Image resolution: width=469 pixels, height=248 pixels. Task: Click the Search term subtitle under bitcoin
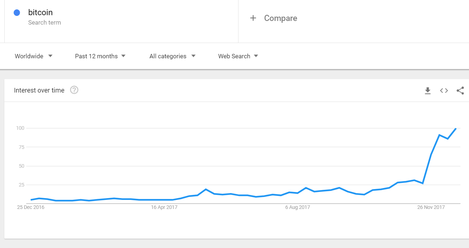pos(44,22)
